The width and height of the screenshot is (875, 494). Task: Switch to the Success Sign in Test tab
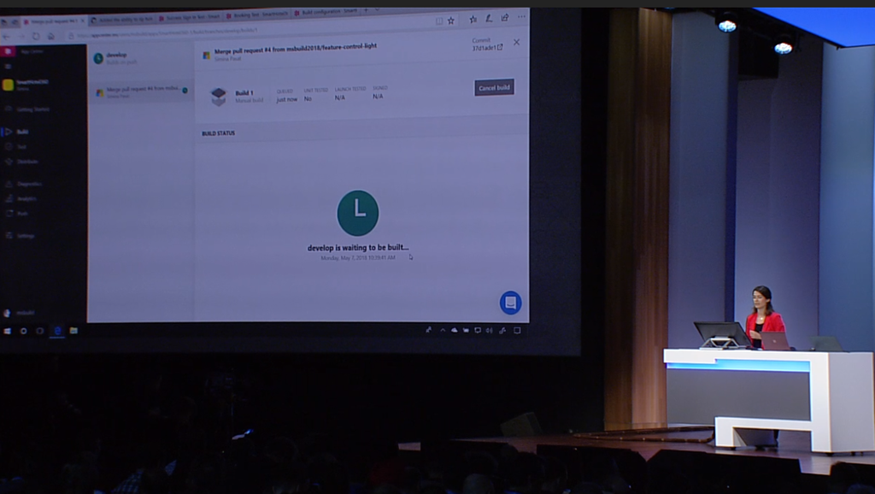click(190, 17)
